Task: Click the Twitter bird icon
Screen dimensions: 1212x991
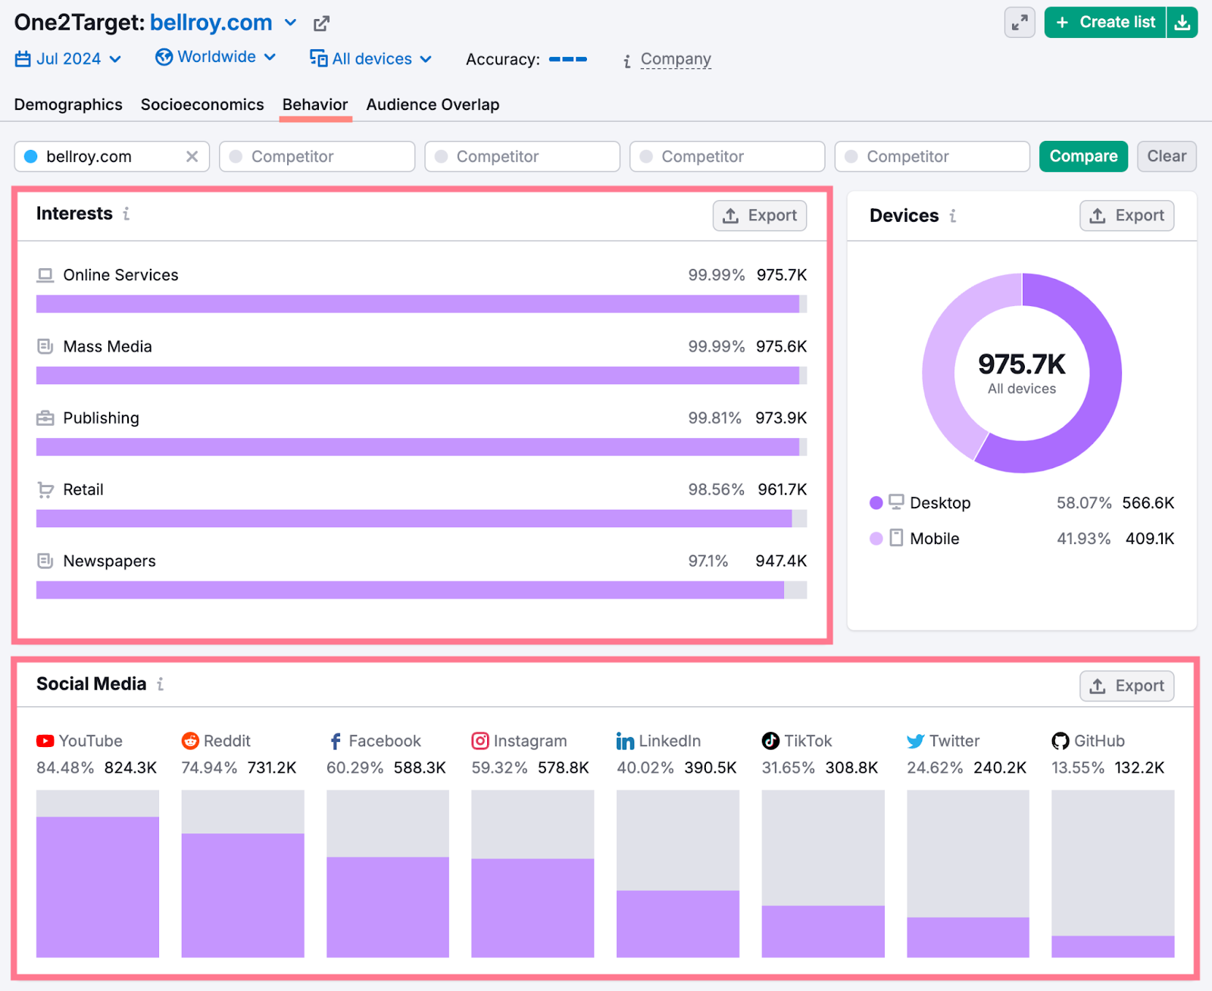Action: (916, 741)
